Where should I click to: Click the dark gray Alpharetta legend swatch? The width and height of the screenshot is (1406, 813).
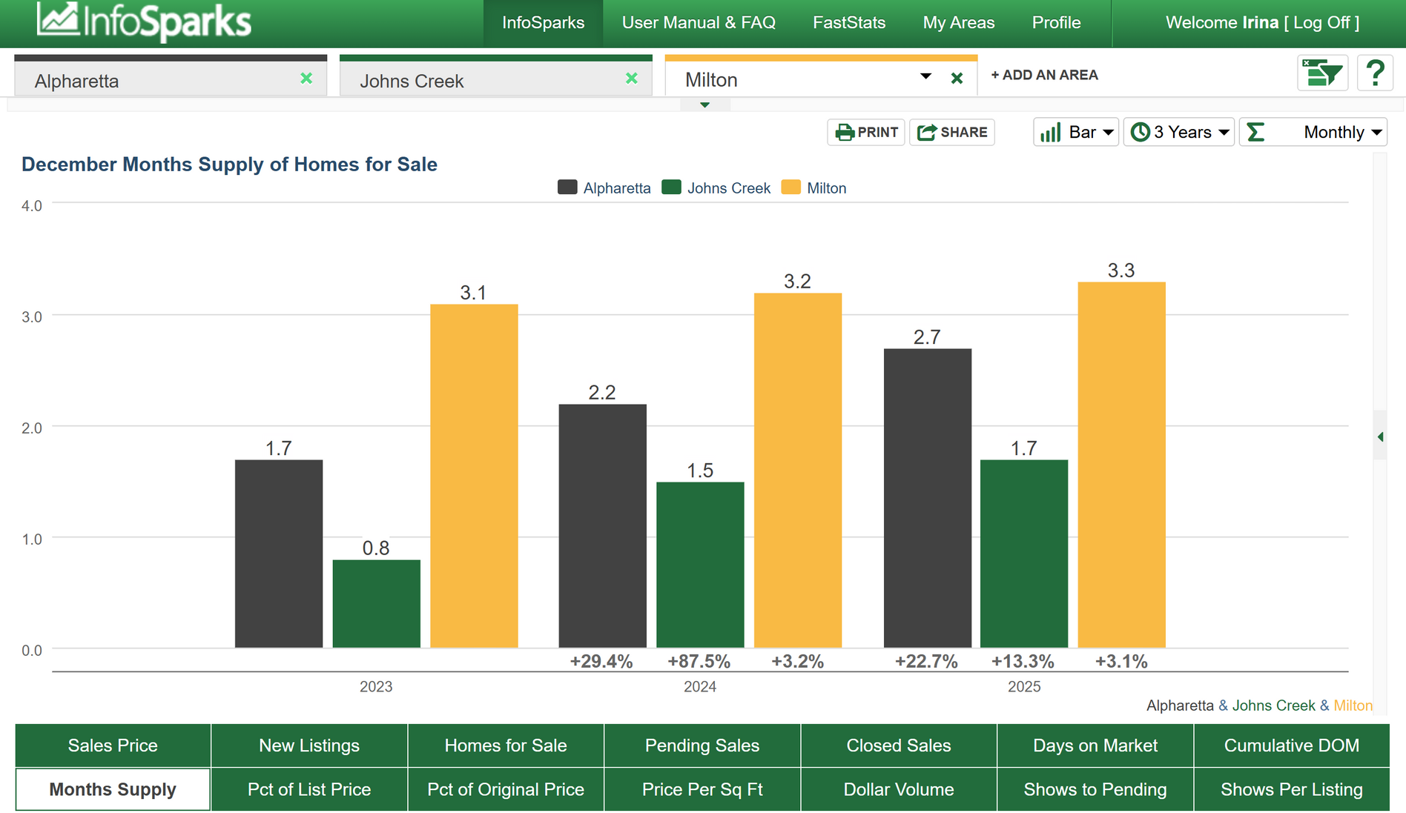[x=567, y=188]
